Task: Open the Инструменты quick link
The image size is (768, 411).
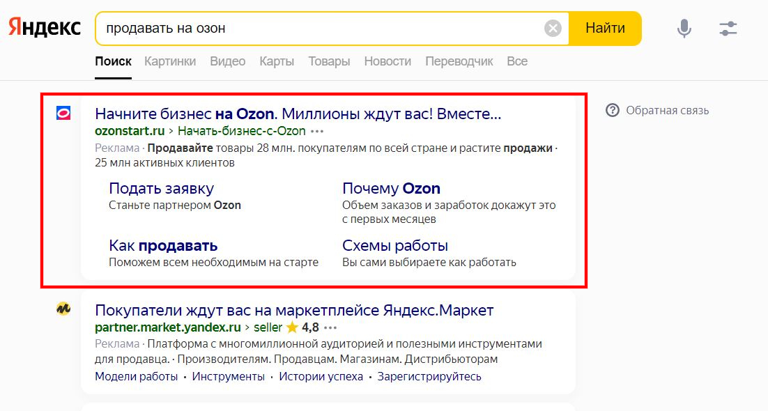Action: 229,377
